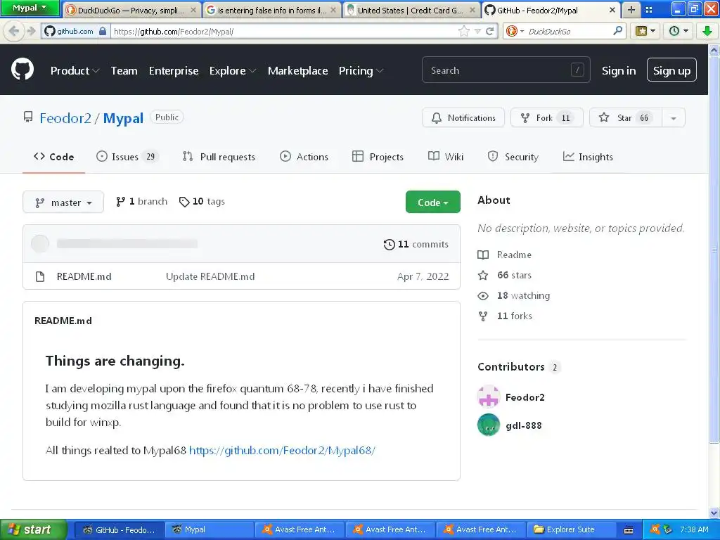This screenshot has width=720, height=540.
Task: Click the Sign in link
Action: click(619, 71)
